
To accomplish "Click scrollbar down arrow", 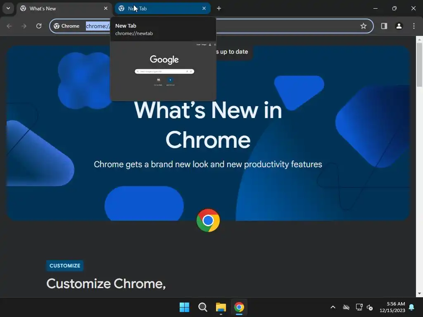I will 419,293.
